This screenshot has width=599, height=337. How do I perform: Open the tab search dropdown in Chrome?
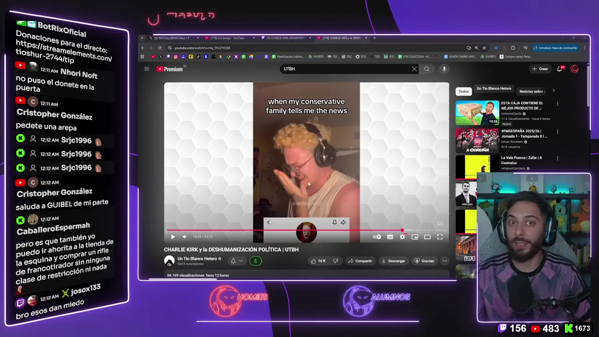142,38
